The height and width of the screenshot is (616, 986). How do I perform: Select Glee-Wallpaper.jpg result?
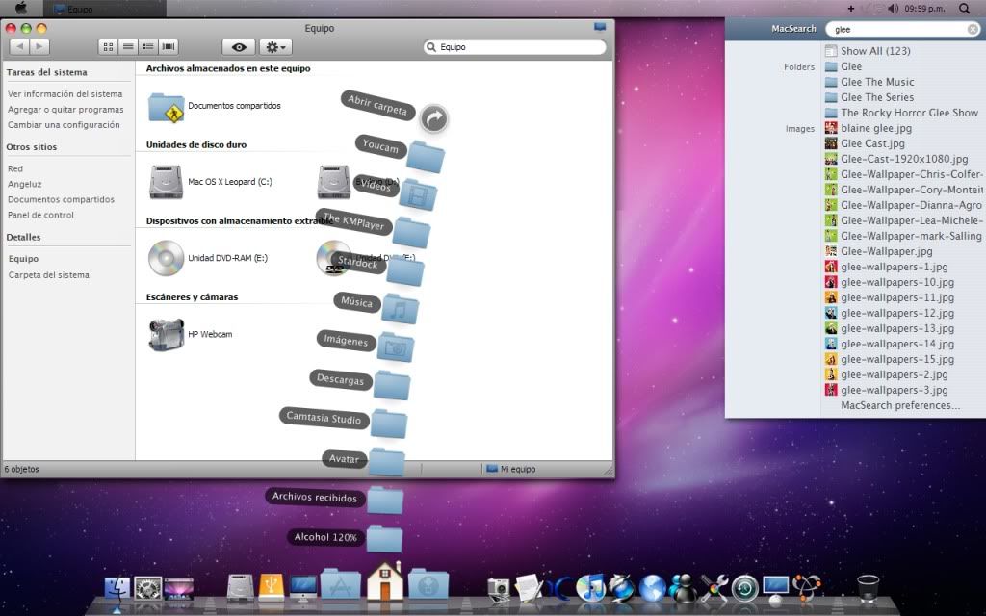coord(887,251)
